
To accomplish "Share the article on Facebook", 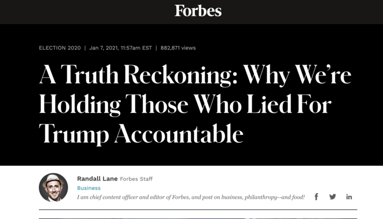I will pyautogui.click(x=316, y=197).
